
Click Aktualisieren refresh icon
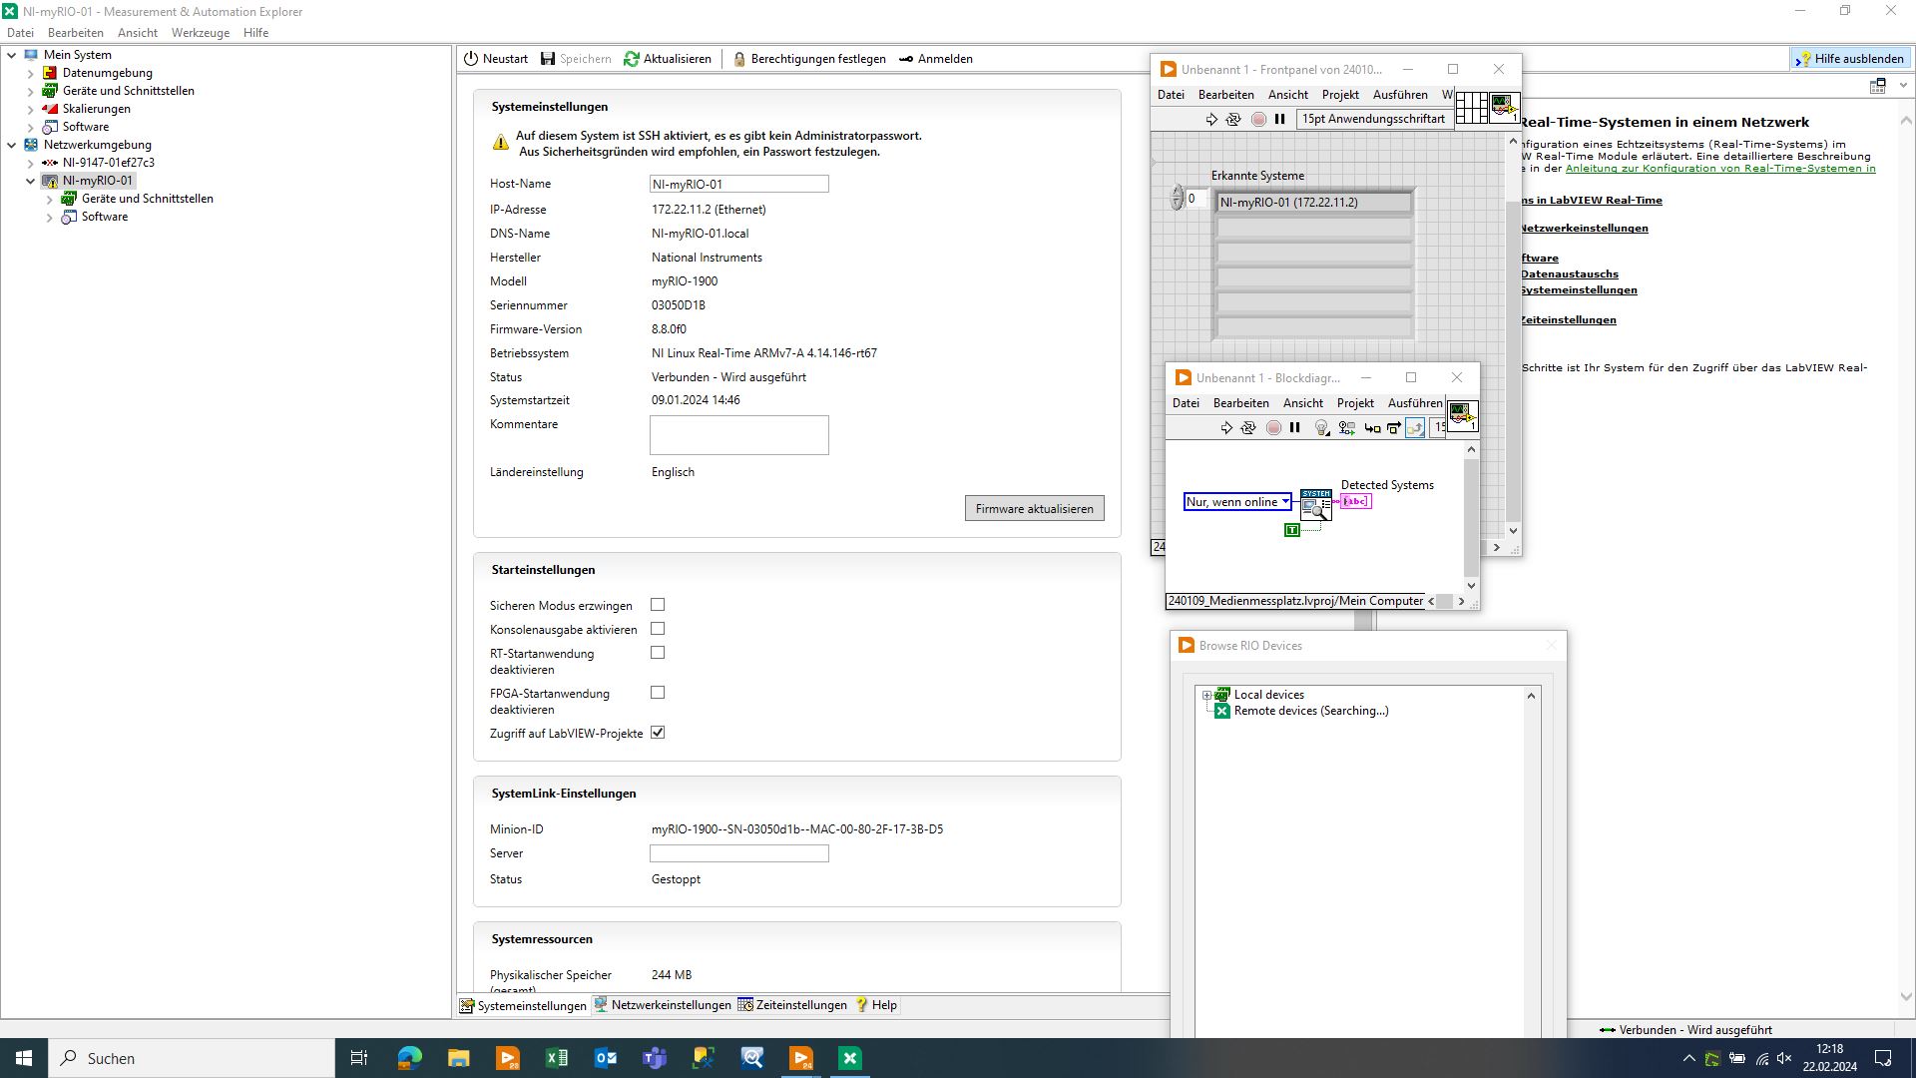(632, 59)
